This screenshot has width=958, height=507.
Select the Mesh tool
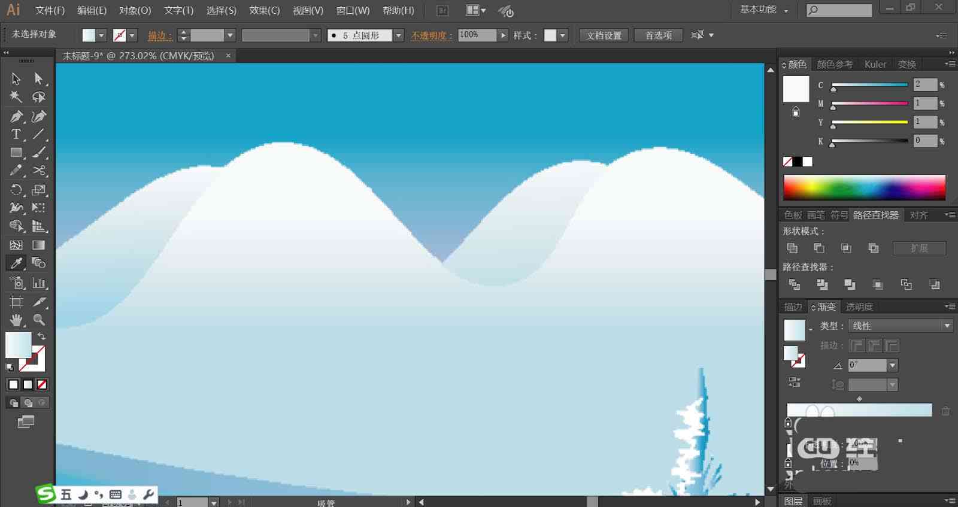(x=16, y=245)
